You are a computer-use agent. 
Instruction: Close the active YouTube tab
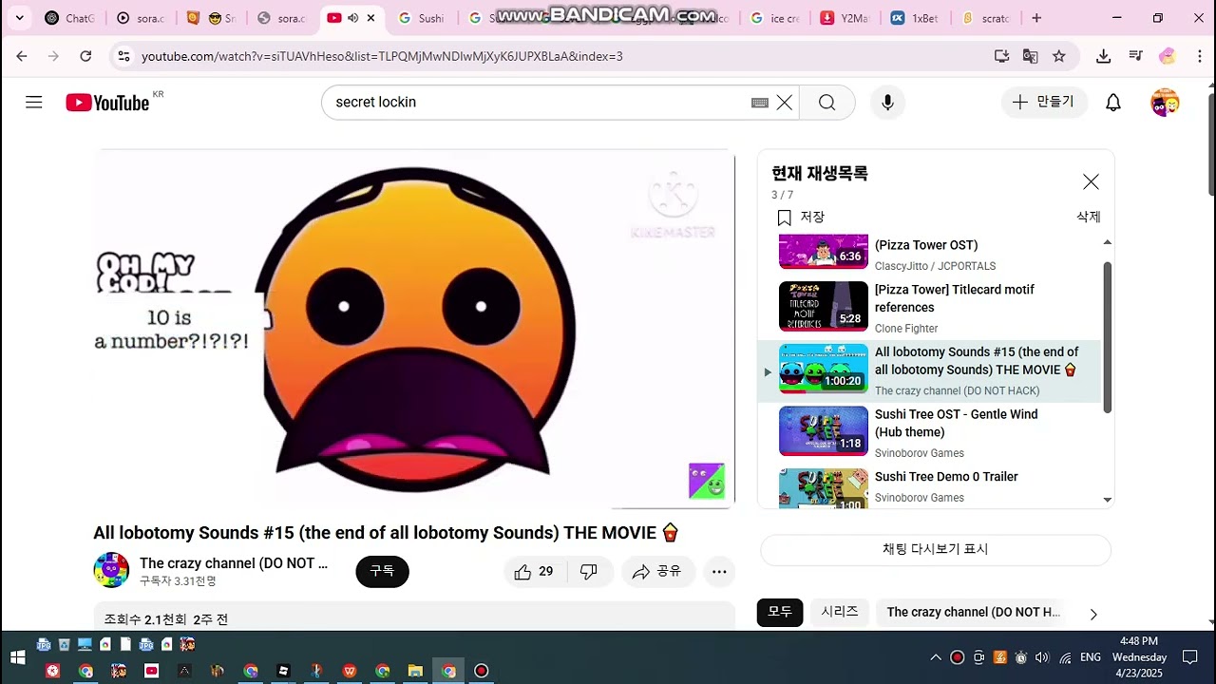click(370, 18)
